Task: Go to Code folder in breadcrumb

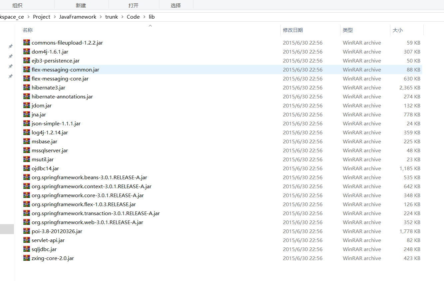Action: pos(133,17)
